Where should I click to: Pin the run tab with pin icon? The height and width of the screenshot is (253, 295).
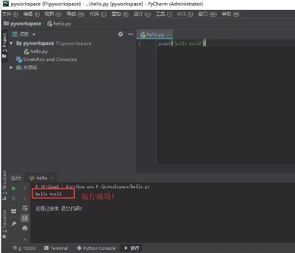pos(14,223)
